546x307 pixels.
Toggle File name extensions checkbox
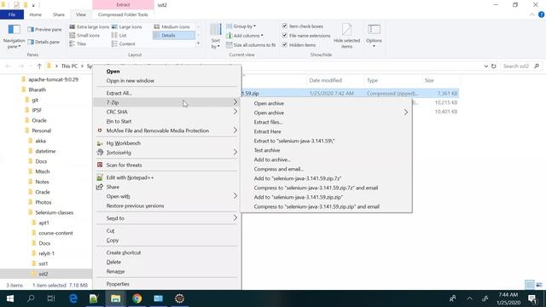(284, 36)
